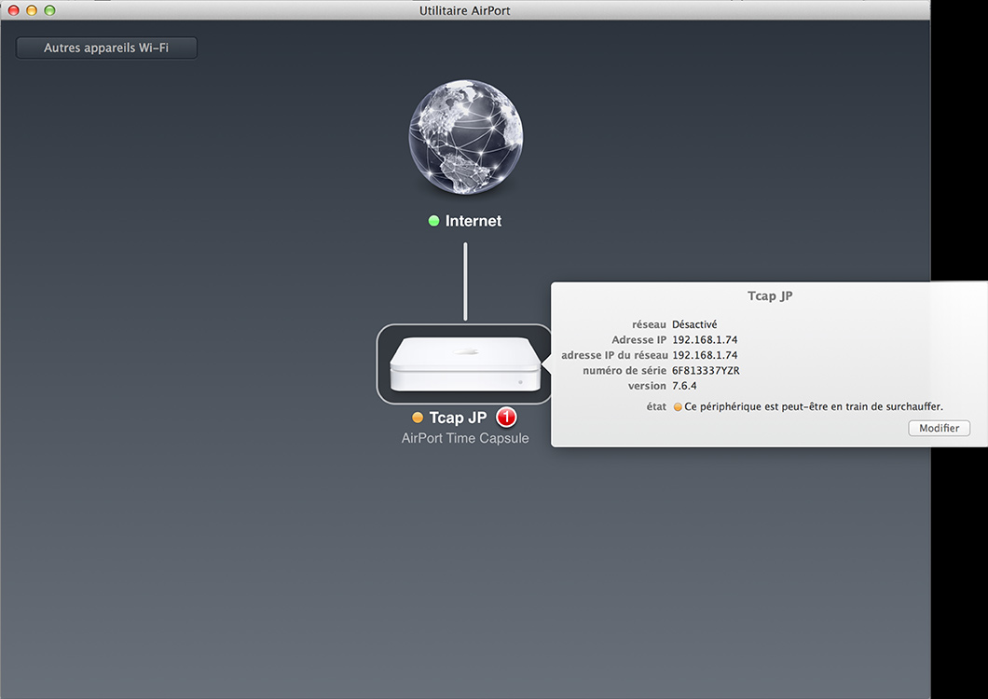Click the green Internet status dot
This screenshot has width=988, height=699.
pos(433,221)
